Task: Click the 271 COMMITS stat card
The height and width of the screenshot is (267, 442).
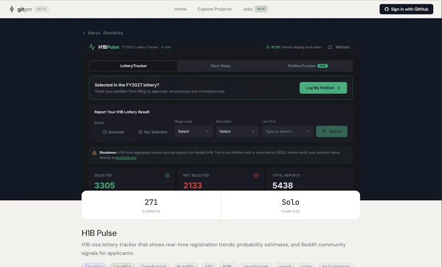Action: (x=151, y=205)
